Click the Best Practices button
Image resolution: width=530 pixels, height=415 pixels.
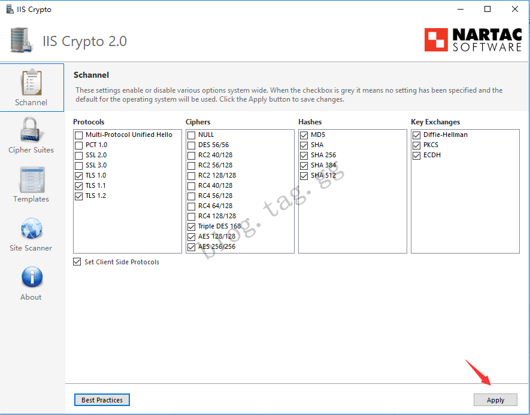click(x=102, y=400)
